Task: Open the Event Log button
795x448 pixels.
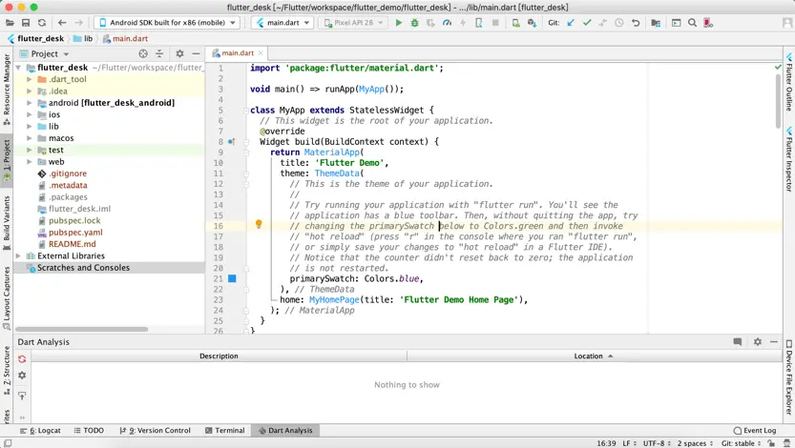Action: 754,430
